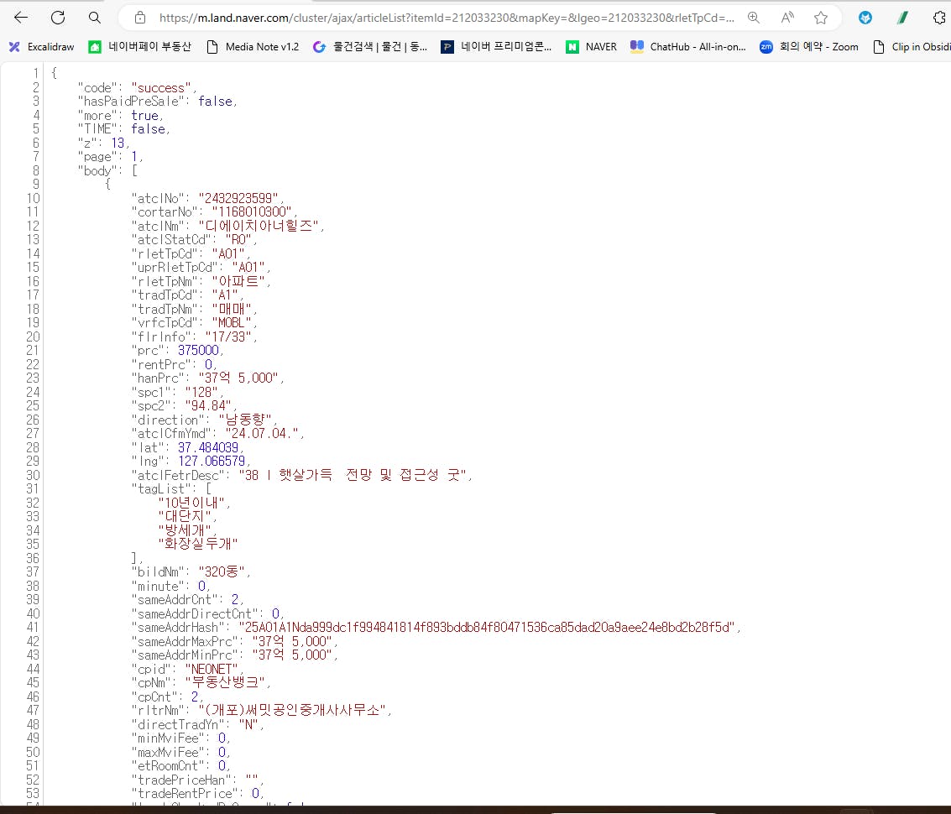
Task: Activate the Read Aloud icon
Action: [x=787, y=18]
